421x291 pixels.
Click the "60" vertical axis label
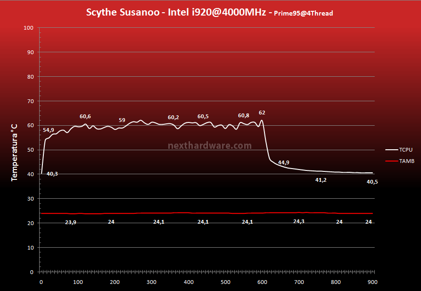pyautogui.click(x=31, y=126)
